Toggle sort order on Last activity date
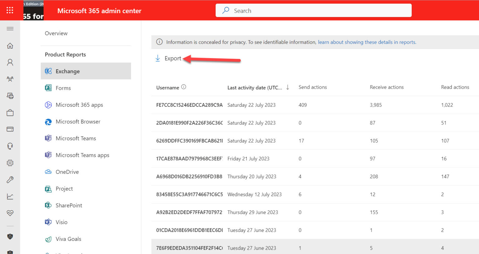479x254 pixels. click(288, 87)
